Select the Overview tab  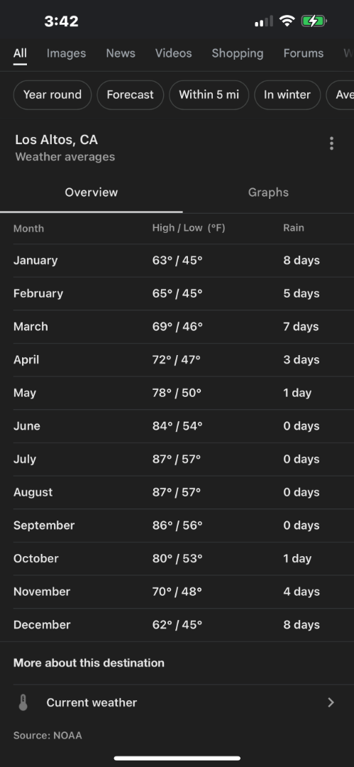click(x=92, y=192)
